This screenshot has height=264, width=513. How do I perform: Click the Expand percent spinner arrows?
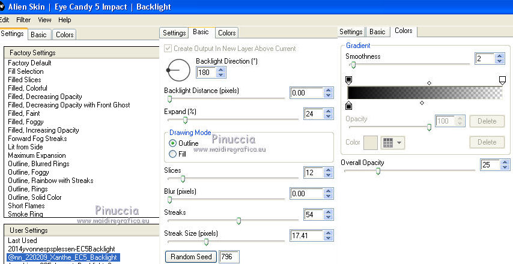tap(328, 114)
